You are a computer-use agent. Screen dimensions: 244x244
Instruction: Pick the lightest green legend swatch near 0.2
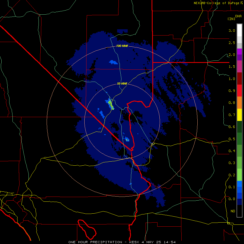point(239,175)
